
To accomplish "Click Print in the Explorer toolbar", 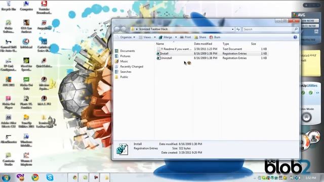I will [185, 37].
